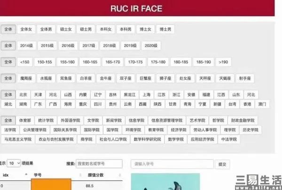Choose the 2019级 cohort

pyautogui.click(x=130, y=46)
